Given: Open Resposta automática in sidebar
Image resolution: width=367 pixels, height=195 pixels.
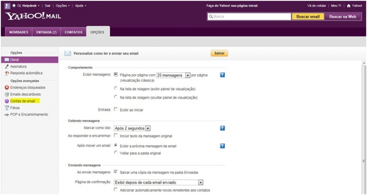Looking at the screenshot, I should [26, 73].
